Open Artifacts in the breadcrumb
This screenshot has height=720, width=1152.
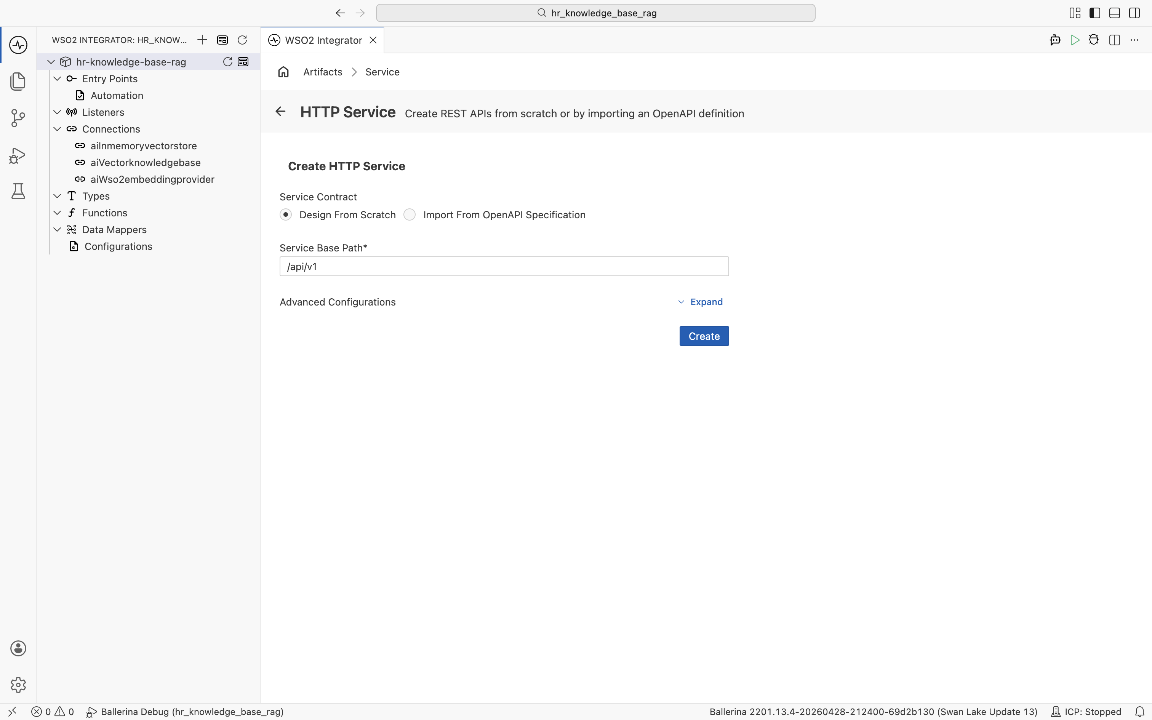pos(323,72)
